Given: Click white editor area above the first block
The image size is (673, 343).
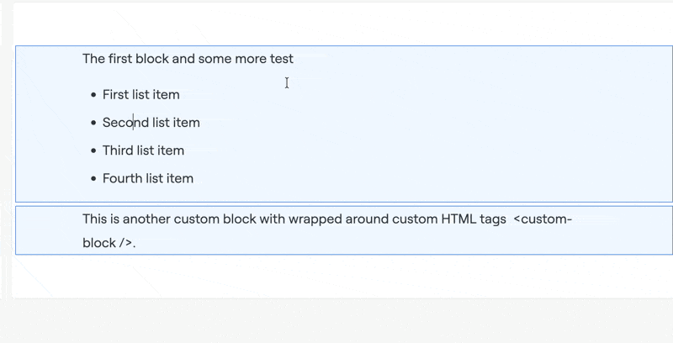Looking at the screenshot, I should point(336,24).
